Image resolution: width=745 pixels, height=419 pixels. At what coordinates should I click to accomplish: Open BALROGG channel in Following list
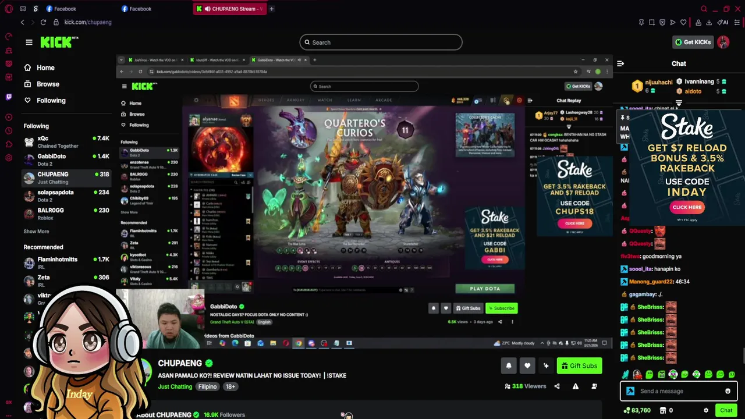point(66,214)
